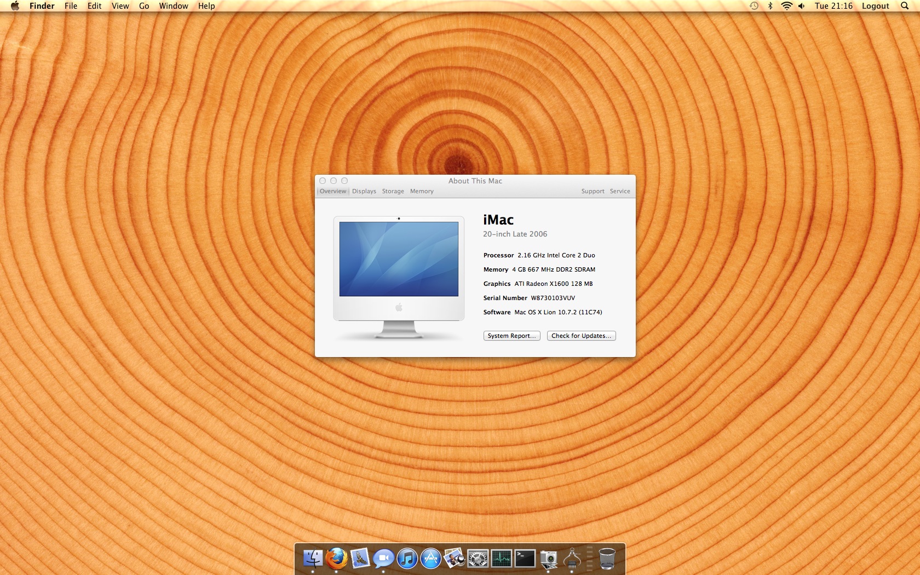Open the Terminal app in dock

click(x=525, y=559)
